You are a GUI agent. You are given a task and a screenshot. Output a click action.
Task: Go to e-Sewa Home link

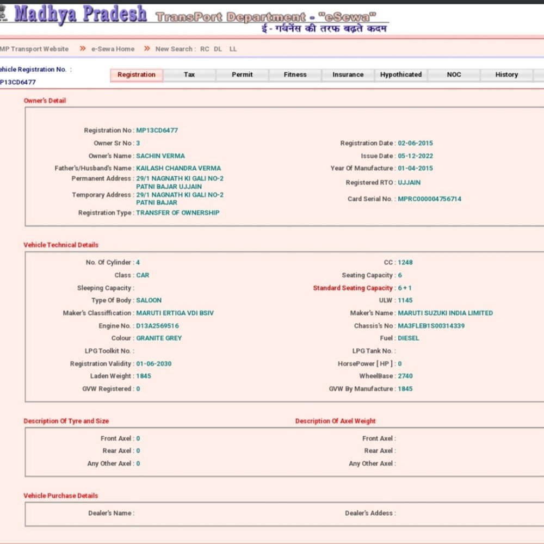[113, 49]
